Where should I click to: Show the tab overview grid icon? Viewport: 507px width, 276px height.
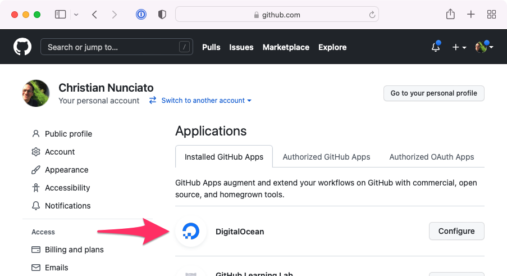point(491,14)
